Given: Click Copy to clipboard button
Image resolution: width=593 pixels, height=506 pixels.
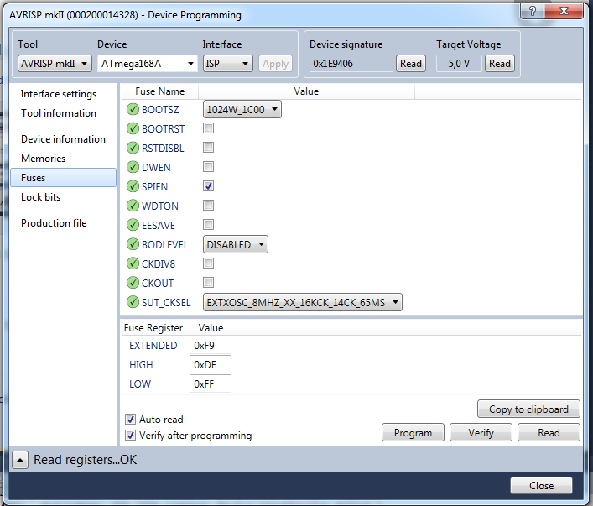Looking at the screenshot, I should point(528,409).
